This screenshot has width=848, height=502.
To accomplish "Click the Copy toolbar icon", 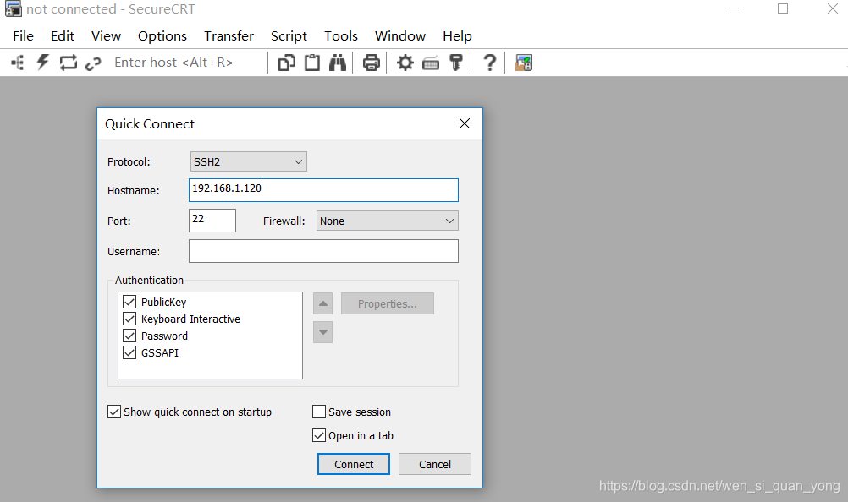I will [x=287, y=63].
